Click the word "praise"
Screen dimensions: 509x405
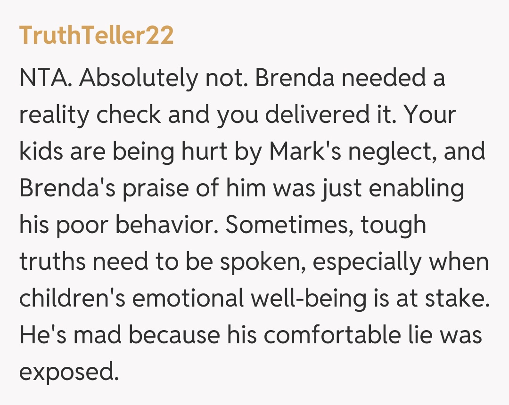(x=152, y=188)
